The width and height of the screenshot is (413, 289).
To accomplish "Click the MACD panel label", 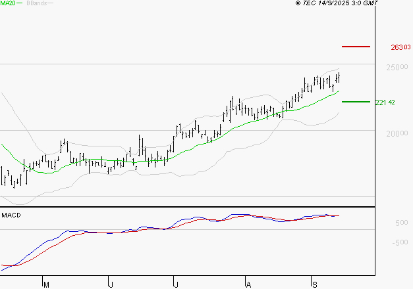I will (11, 215).
